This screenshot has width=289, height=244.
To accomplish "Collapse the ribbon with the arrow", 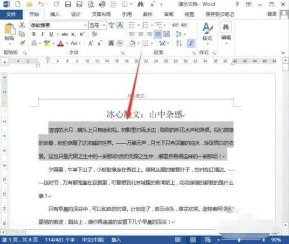I will (x=283, y=53).
